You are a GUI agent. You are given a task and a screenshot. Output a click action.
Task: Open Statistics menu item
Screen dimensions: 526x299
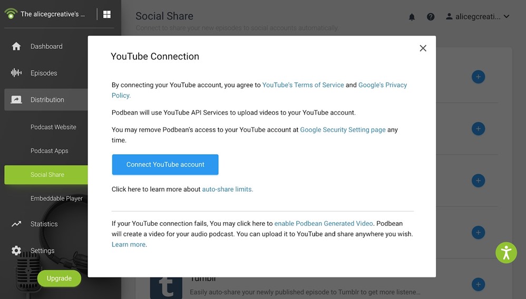[44, 224]
